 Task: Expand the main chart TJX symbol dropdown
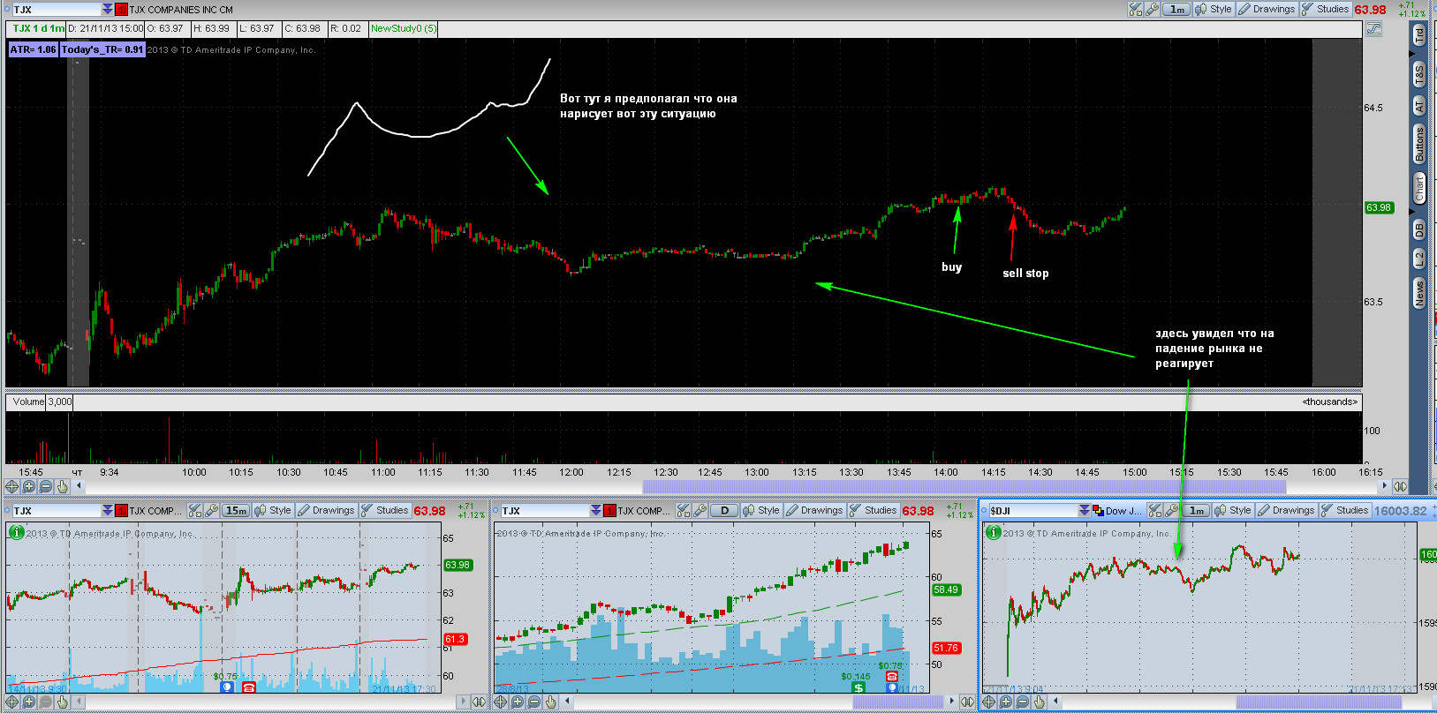click(x=108, y=10)
